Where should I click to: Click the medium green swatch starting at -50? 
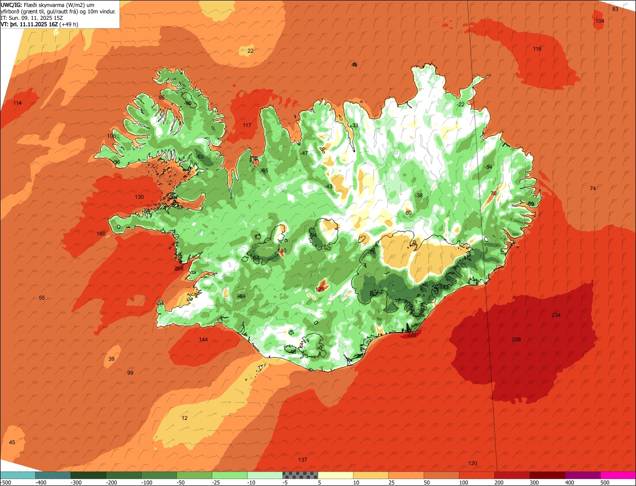[194, 475]
